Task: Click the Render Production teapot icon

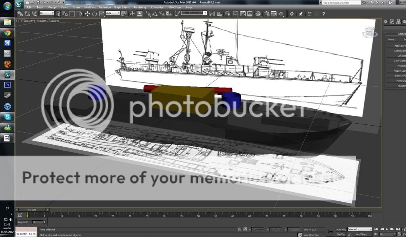Action: pos(280,14)
